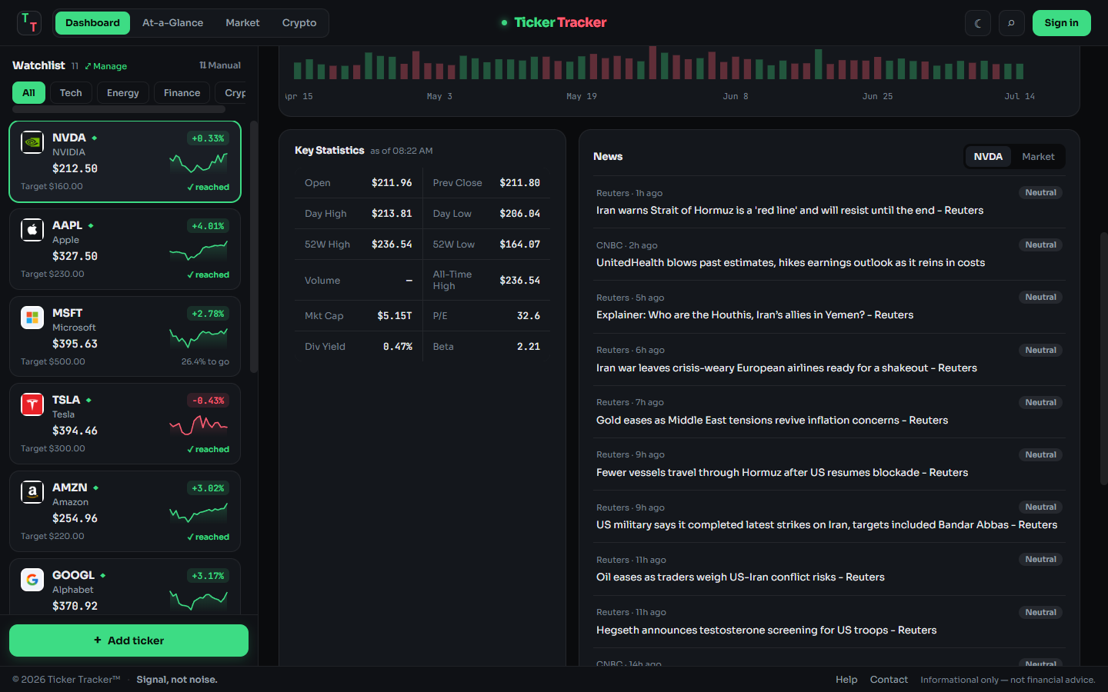1108x692 pixels.
Task: Click the Jun 25 chart axis label
Action: click(877, 97)
